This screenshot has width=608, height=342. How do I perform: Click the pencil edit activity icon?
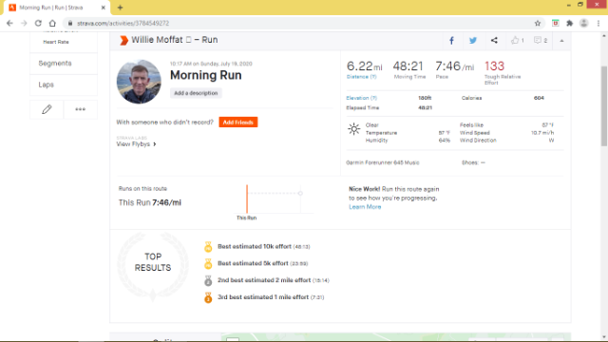pyautogui.click(x=47, y=109)
